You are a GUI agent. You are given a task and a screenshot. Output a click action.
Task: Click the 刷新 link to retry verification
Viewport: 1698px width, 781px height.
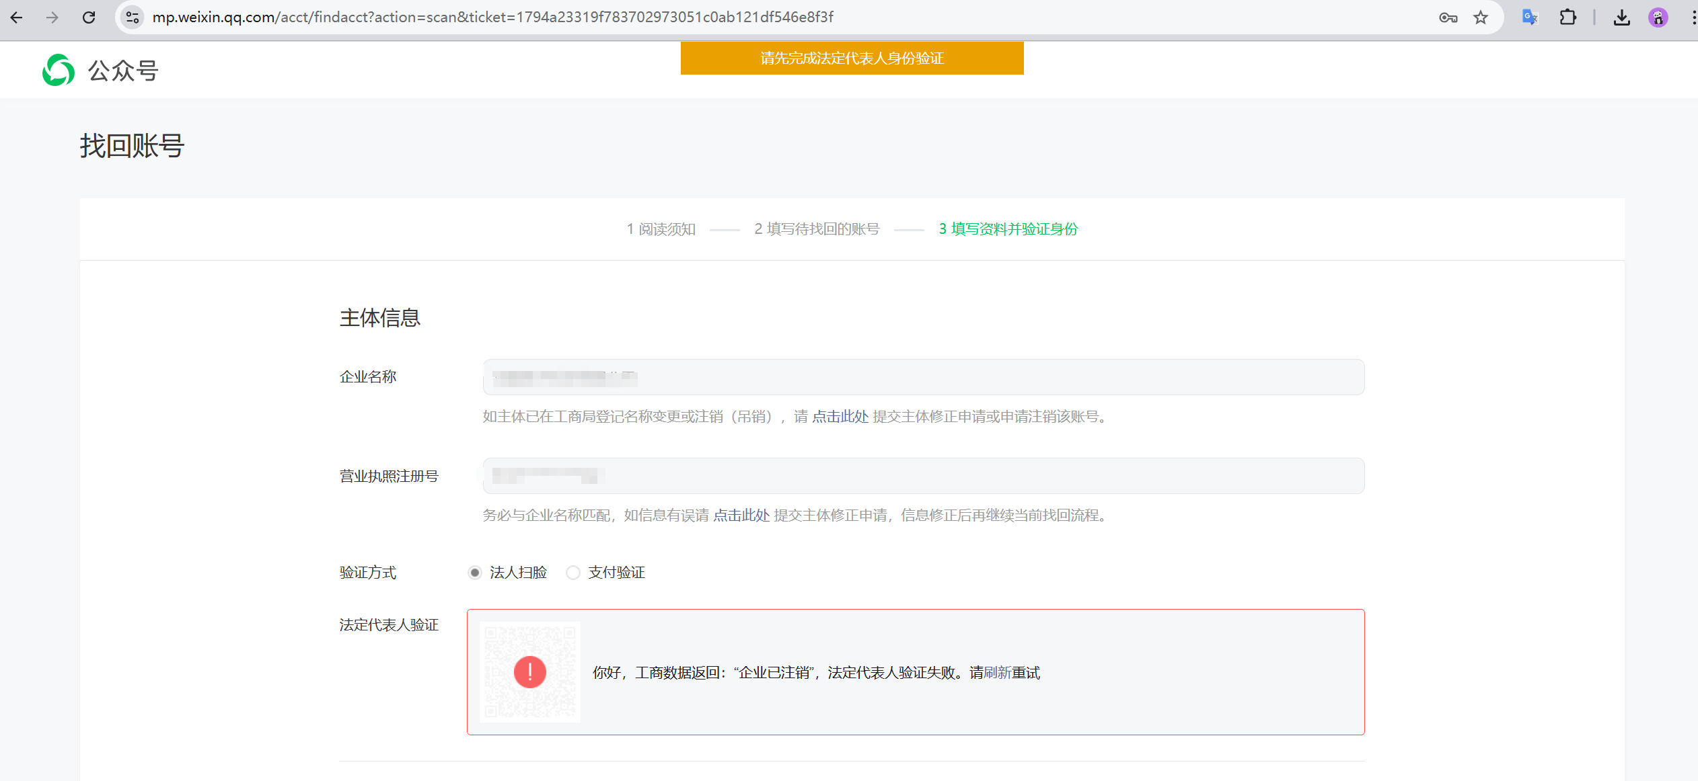997,673
